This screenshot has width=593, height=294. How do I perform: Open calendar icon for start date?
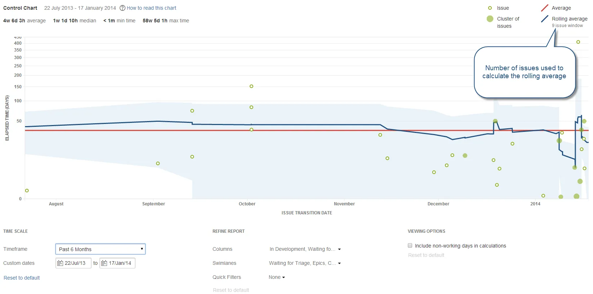[60, 263]
